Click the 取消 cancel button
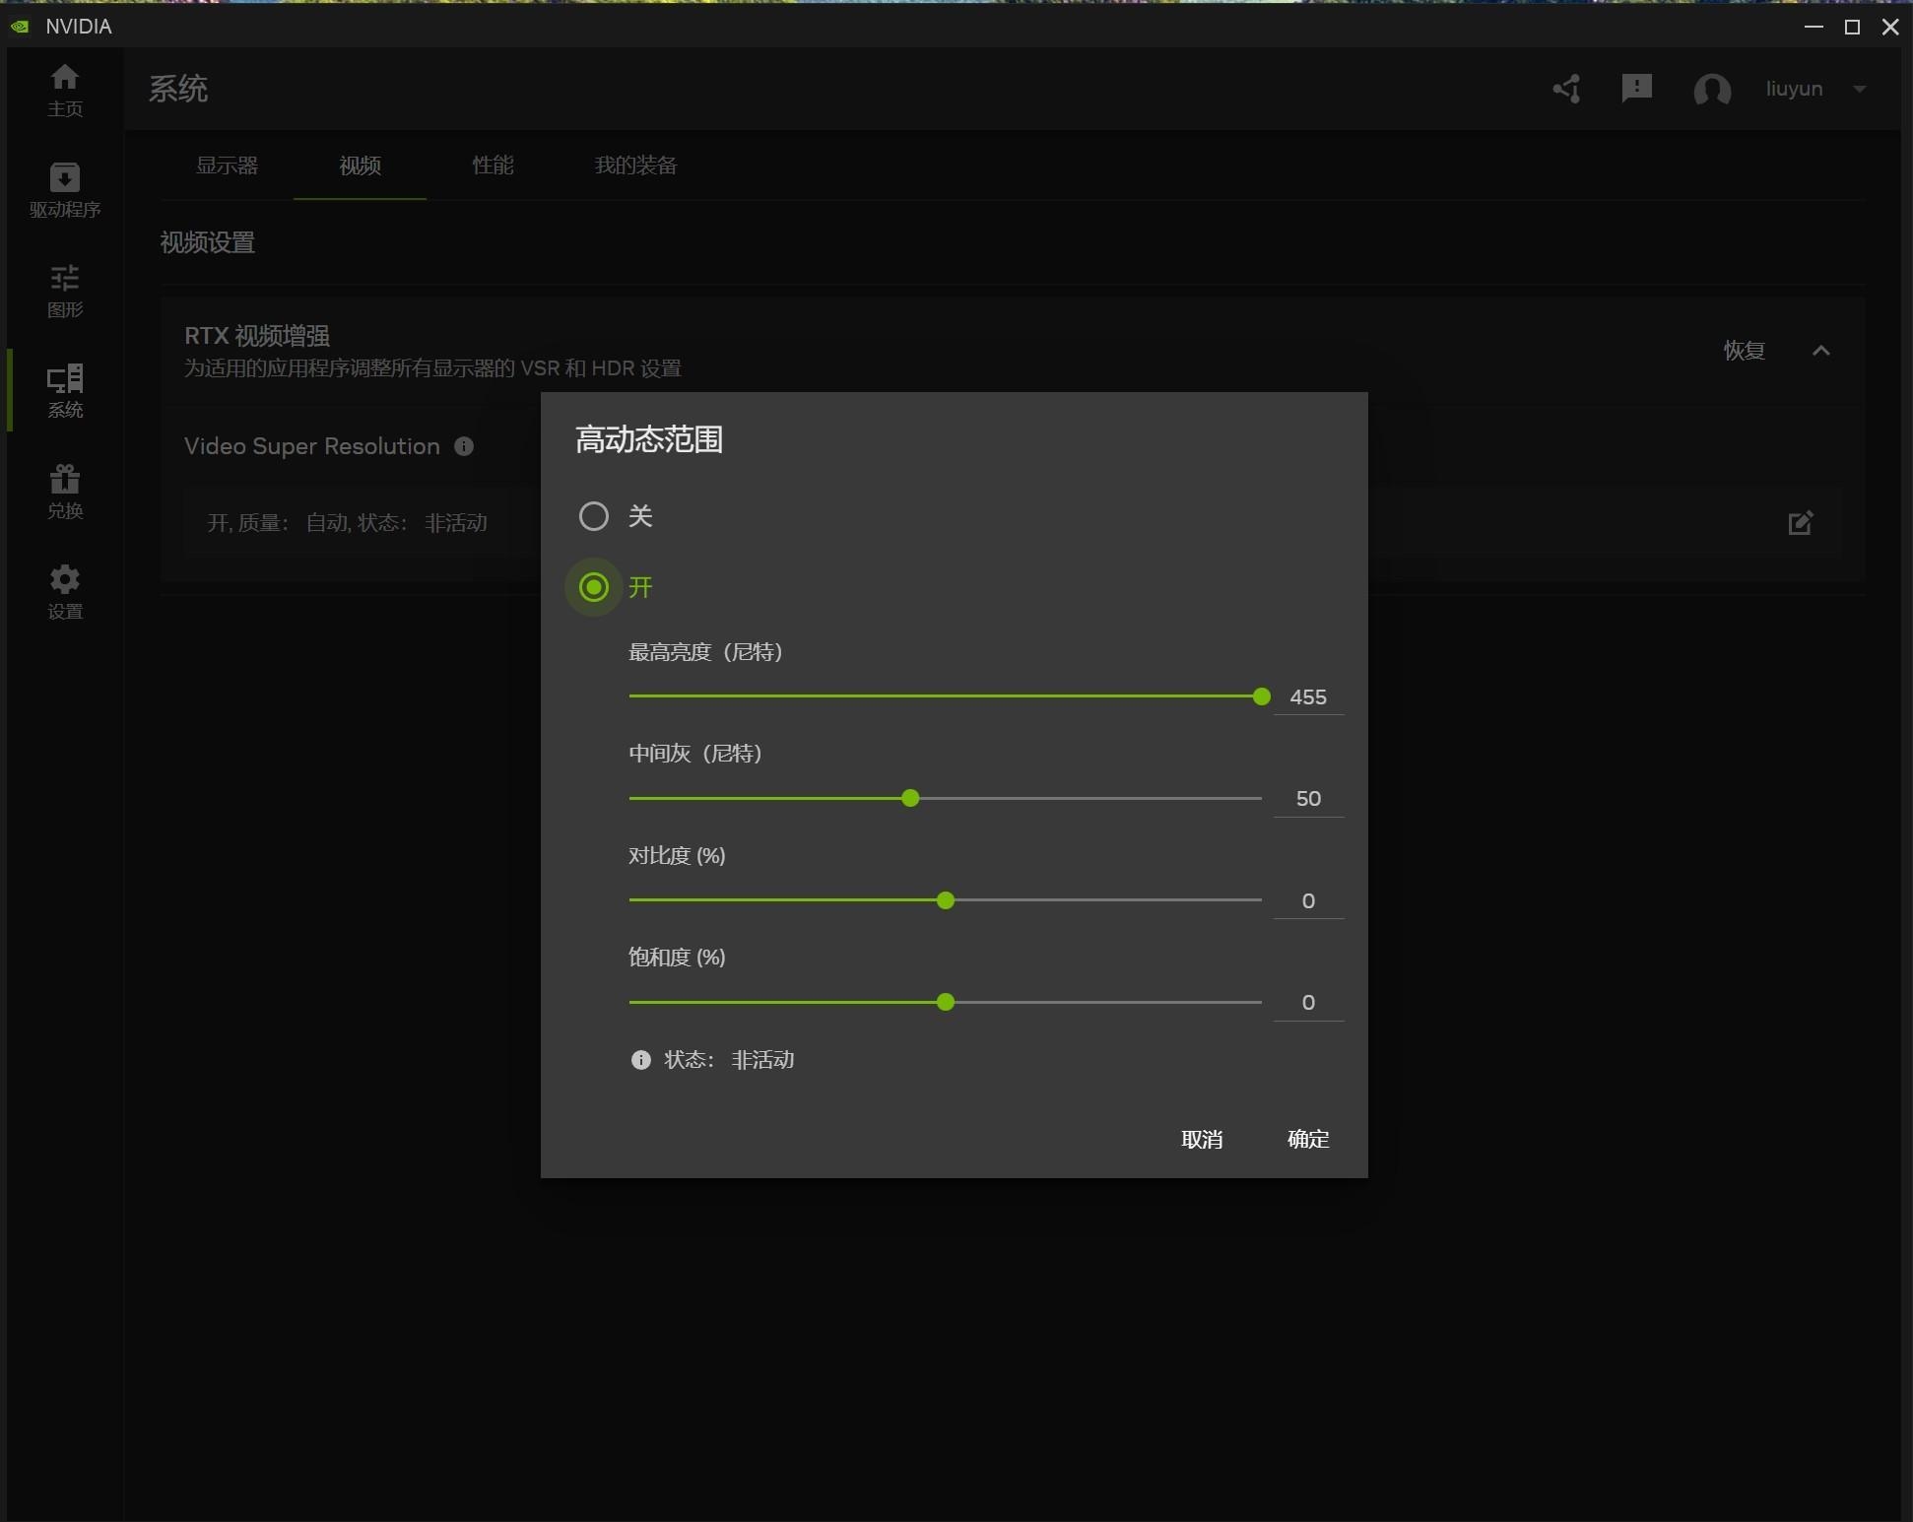This screenshot has height=1522, width=1913. point(1202,1140)
